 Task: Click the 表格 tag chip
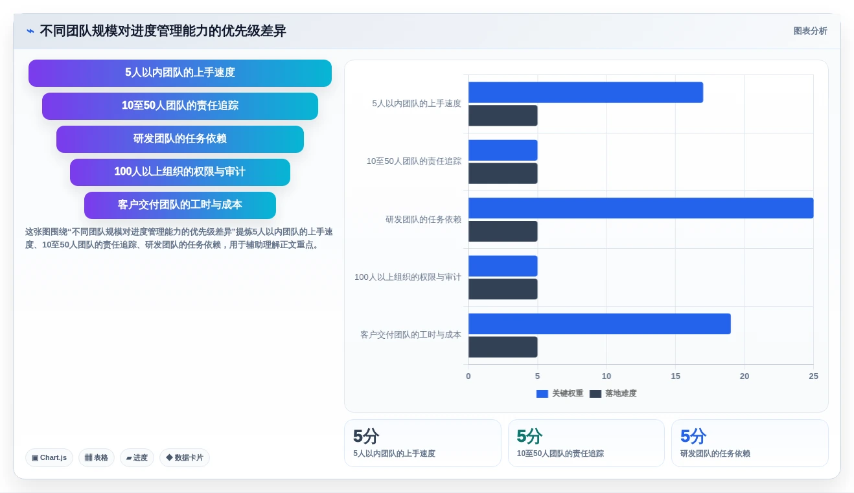point(97,458)
